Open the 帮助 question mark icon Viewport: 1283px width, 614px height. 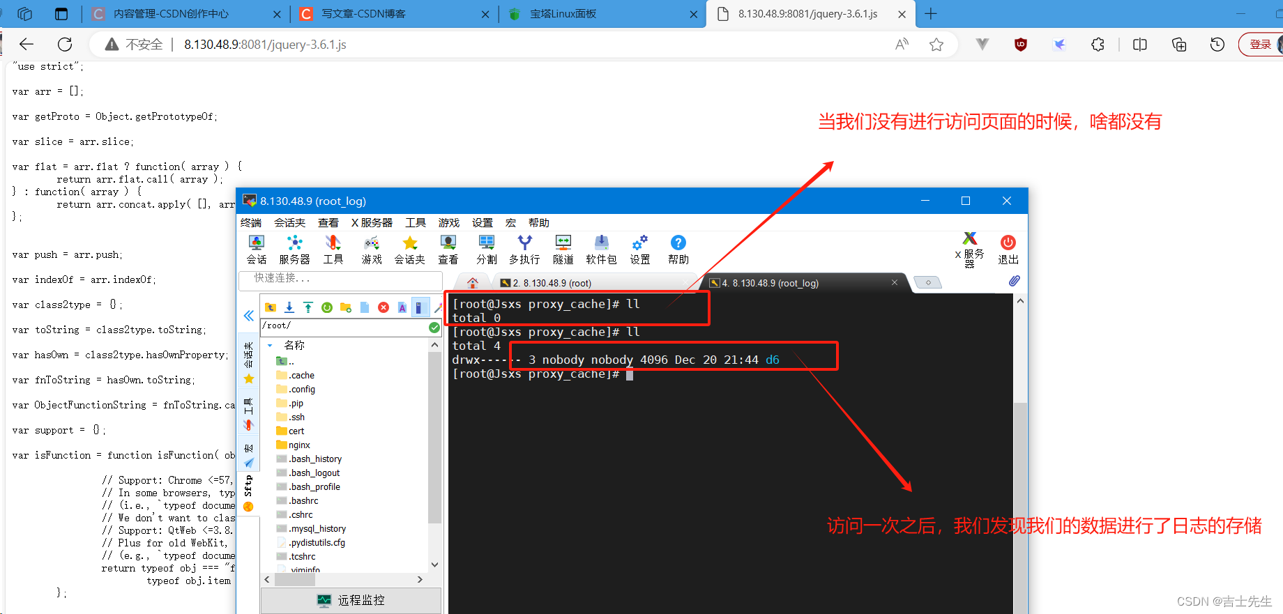[678, 250]
